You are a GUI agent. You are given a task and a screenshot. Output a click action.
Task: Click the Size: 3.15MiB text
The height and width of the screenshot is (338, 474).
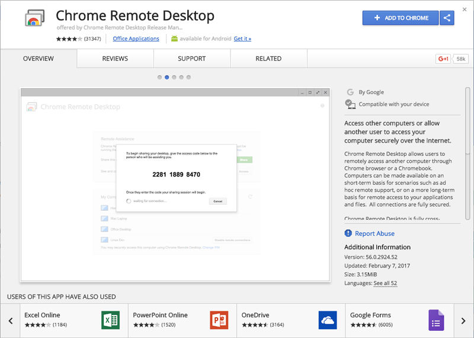click(360, 275)
